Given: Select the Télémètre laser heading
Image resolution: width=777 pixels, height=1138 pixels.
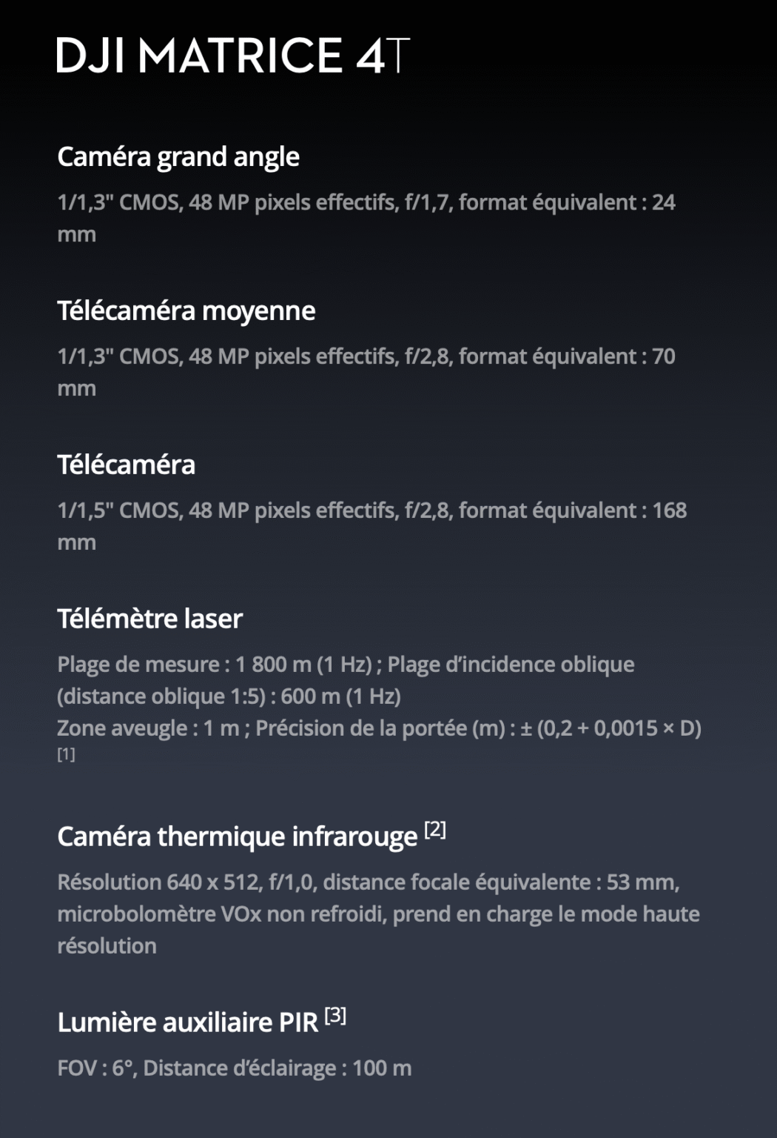Looking at the screenshot, I should (x=150, y=619).
